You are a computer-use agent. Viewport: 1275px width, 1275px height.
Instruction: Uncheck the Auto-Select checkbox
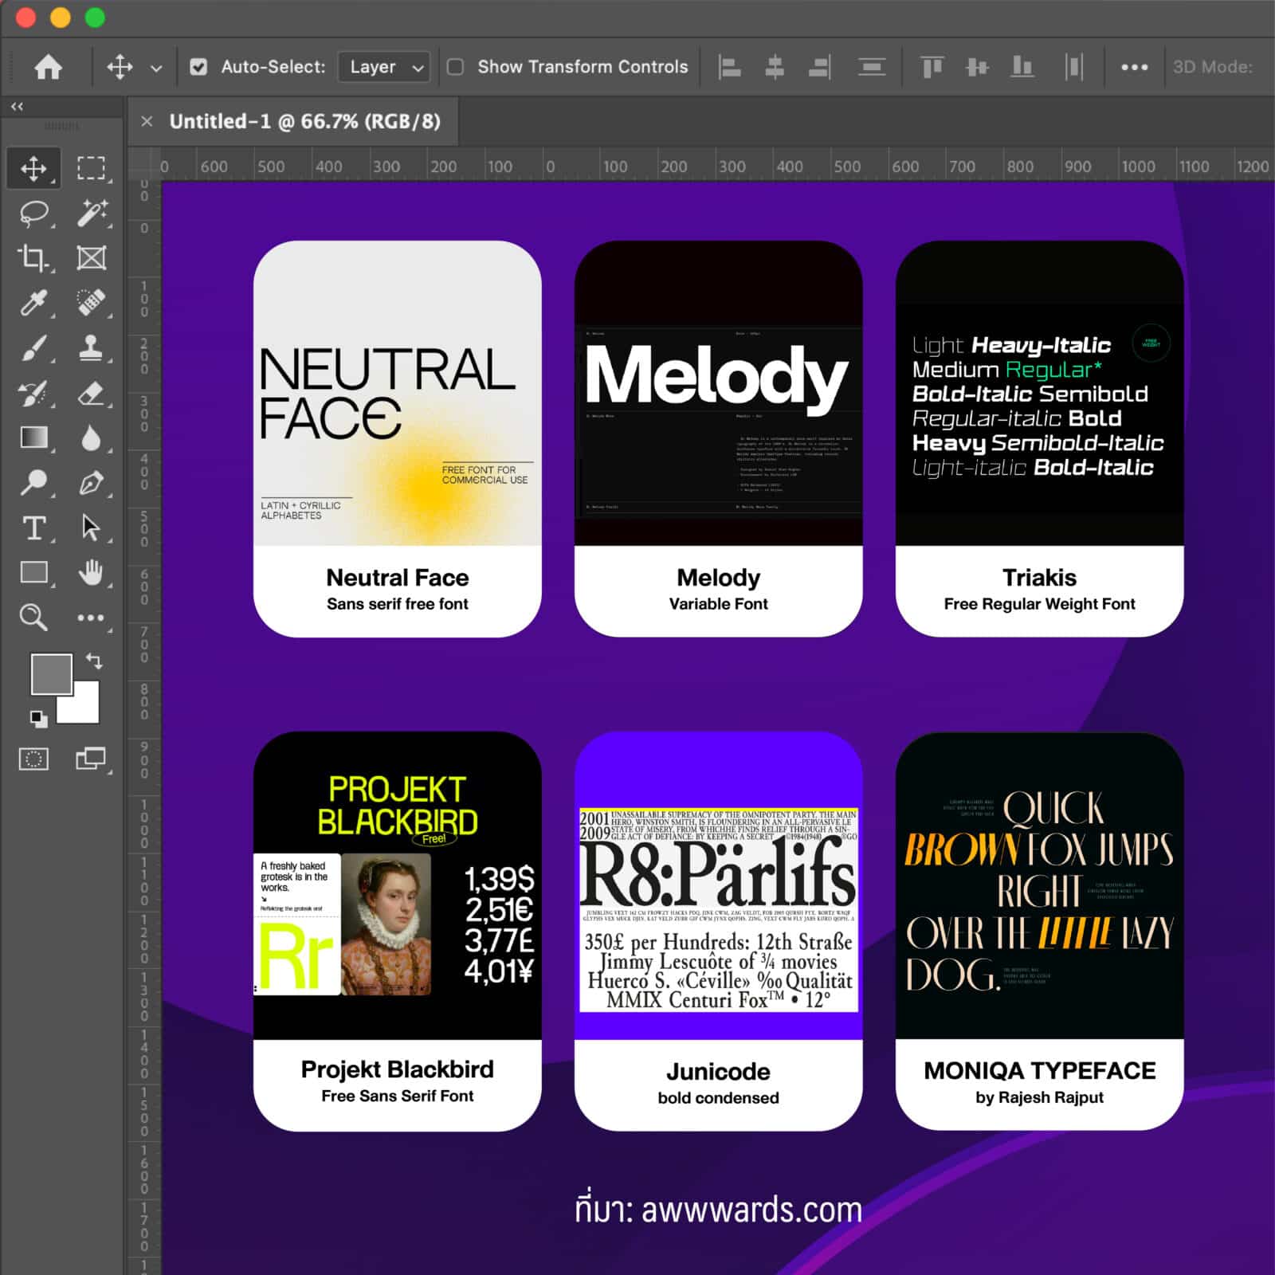pos(198,67)
